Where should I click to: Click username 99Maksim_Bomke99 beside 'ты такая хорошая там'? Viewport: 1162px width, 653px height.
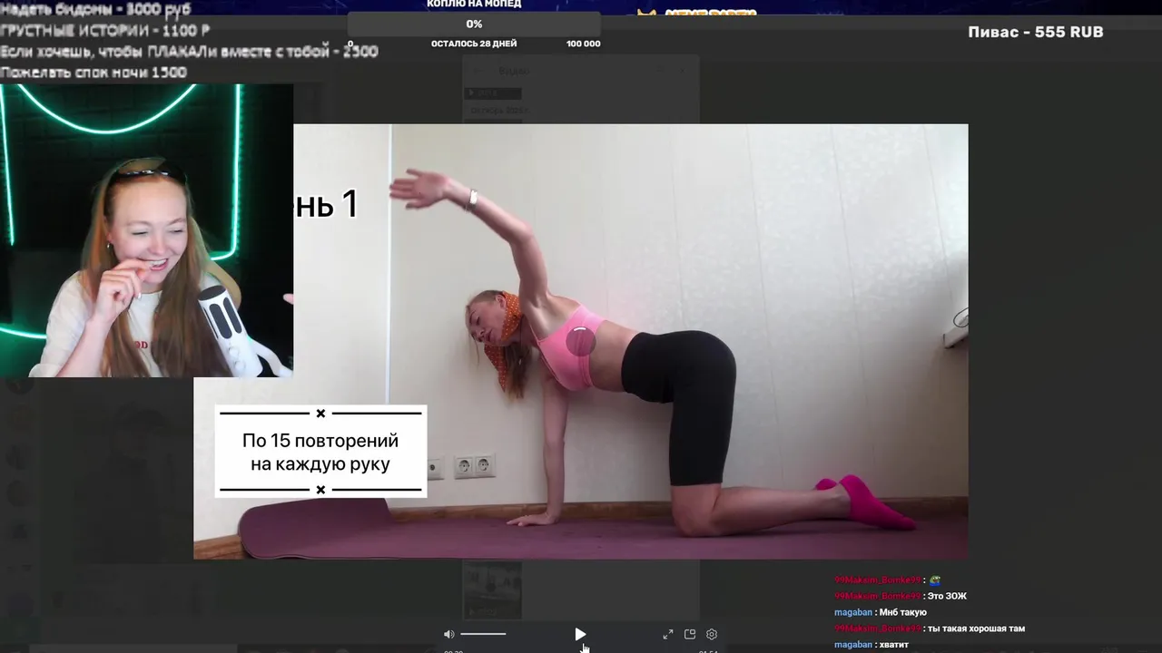click(878, 629)
